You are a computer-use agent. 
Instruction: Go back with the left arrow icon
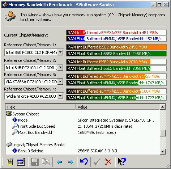click(x=59, y=162)
